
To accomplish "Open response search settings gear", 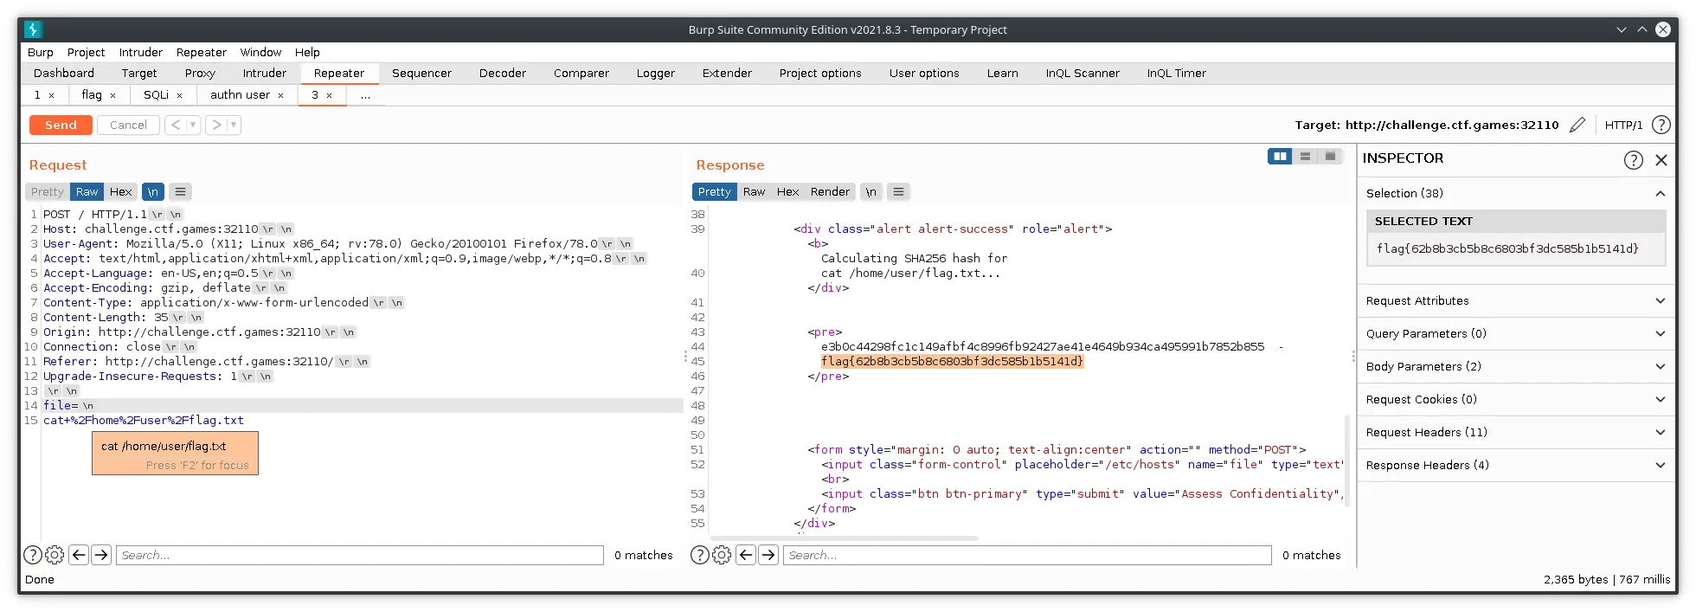I will [x=722, y=555].
